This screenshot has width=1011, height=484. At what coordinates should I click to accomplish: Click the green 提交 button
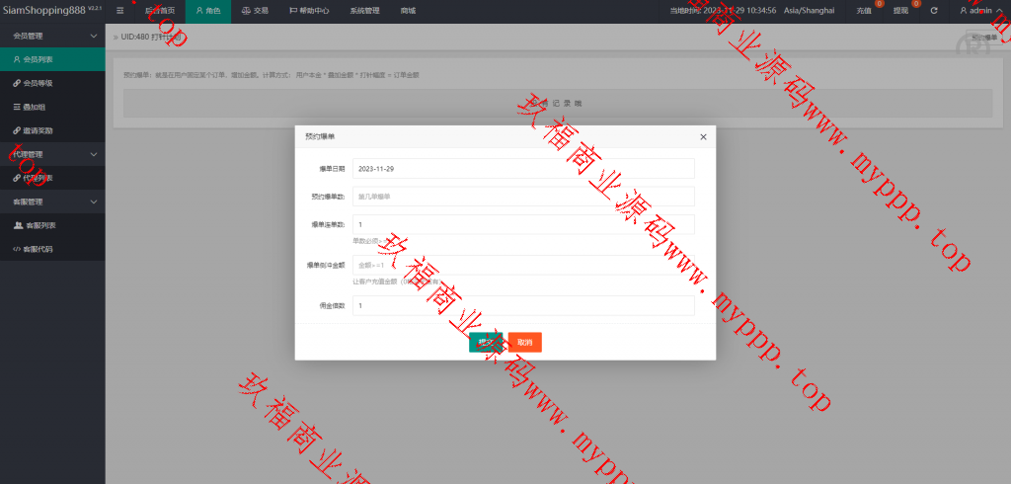coord(486,342)
